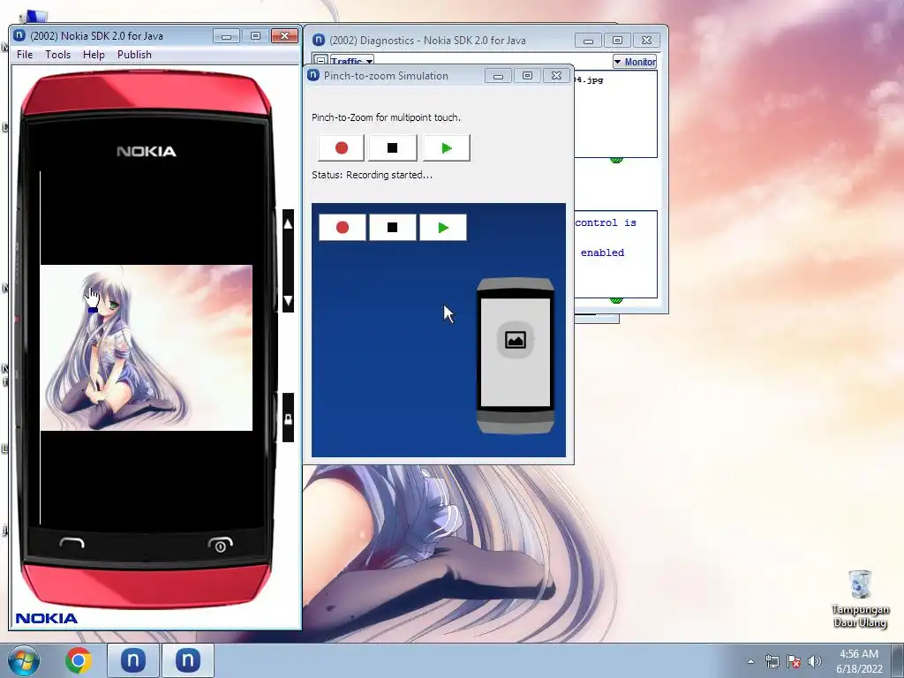Click 'enabled' text in Diagnostics panel
The height and width of the screenshot is (678, 904).
(602, 252)
